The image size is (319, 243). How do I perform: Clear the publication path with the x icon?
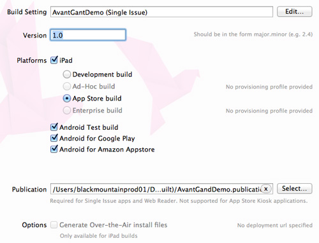[265, 189]
